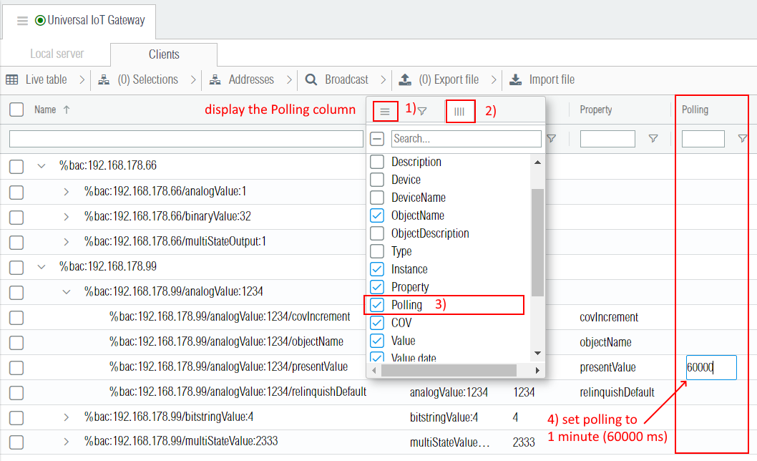Click the (0) Selections toolbar button
The width and height of the screenshot is (757, 461).
click(147, 79)
